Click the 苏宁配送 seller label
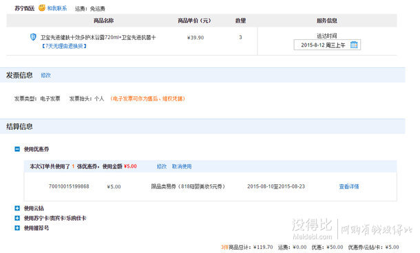Viewport: 420px width, 253px height. coord(24,8)
